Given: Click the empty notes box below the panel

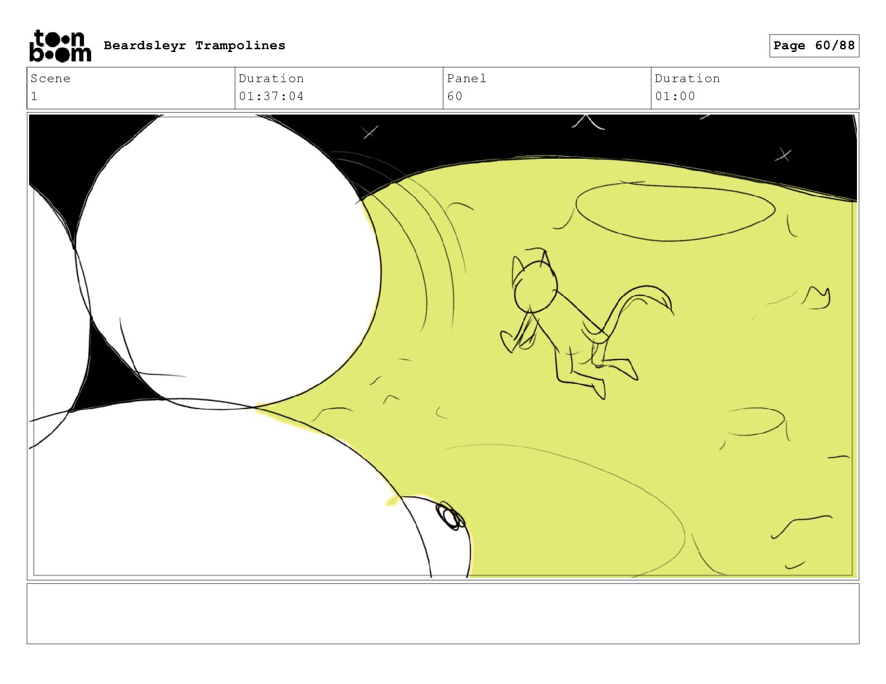Looking at the screenshot, I should (x=443, y=614).
